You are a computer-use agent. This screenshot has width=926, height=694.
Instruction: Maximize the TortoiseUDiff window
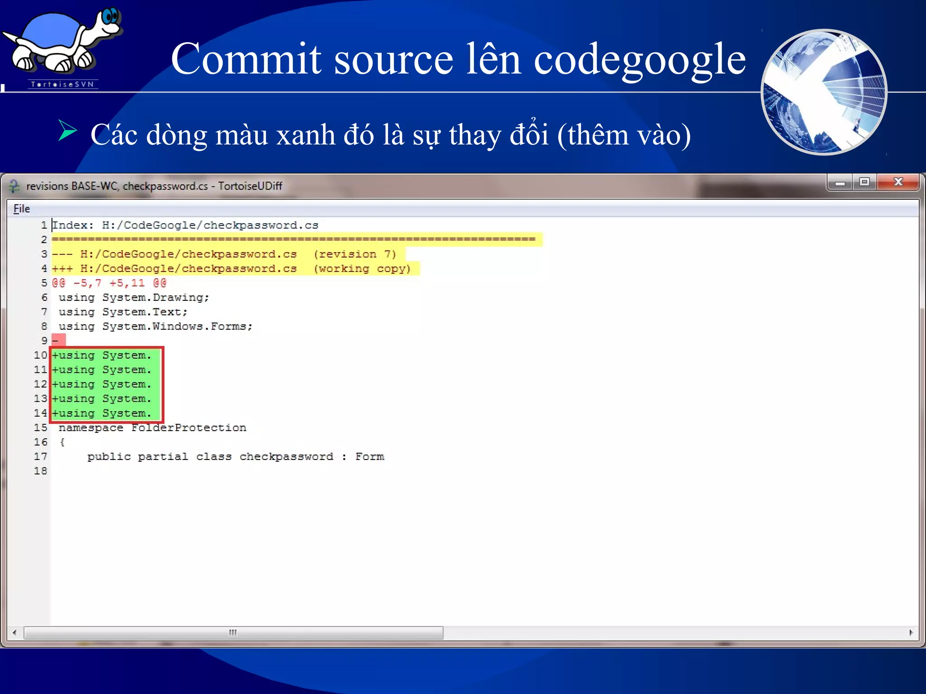(865, 182)
